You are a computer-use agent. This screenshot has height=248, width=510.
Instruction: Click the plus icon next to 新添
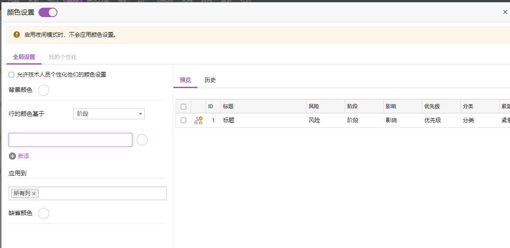click(x=12, y=156)
